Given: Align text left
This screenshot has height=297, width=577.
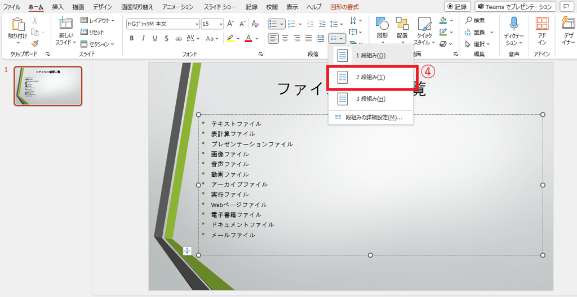Looking at the screenshot, I should coord(273,38).
